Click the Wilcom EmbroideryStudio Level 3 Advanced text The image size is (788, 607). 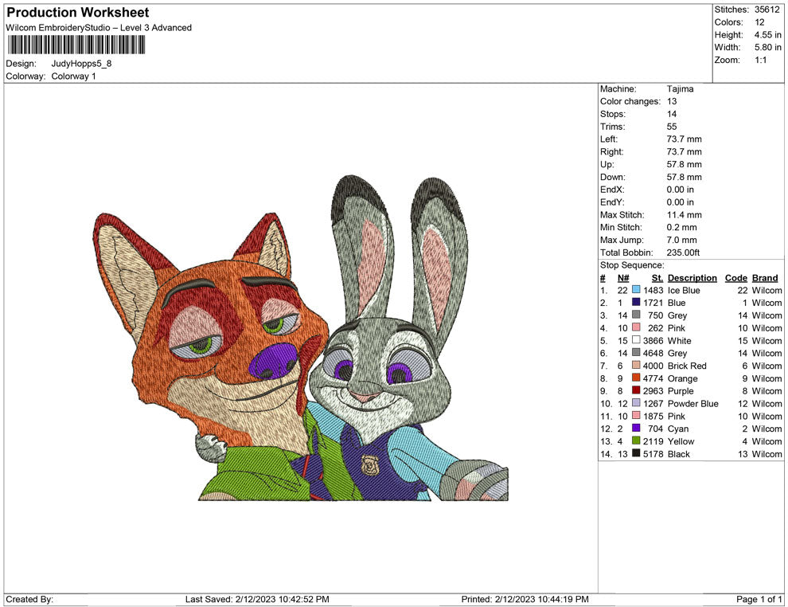point(99,28)
